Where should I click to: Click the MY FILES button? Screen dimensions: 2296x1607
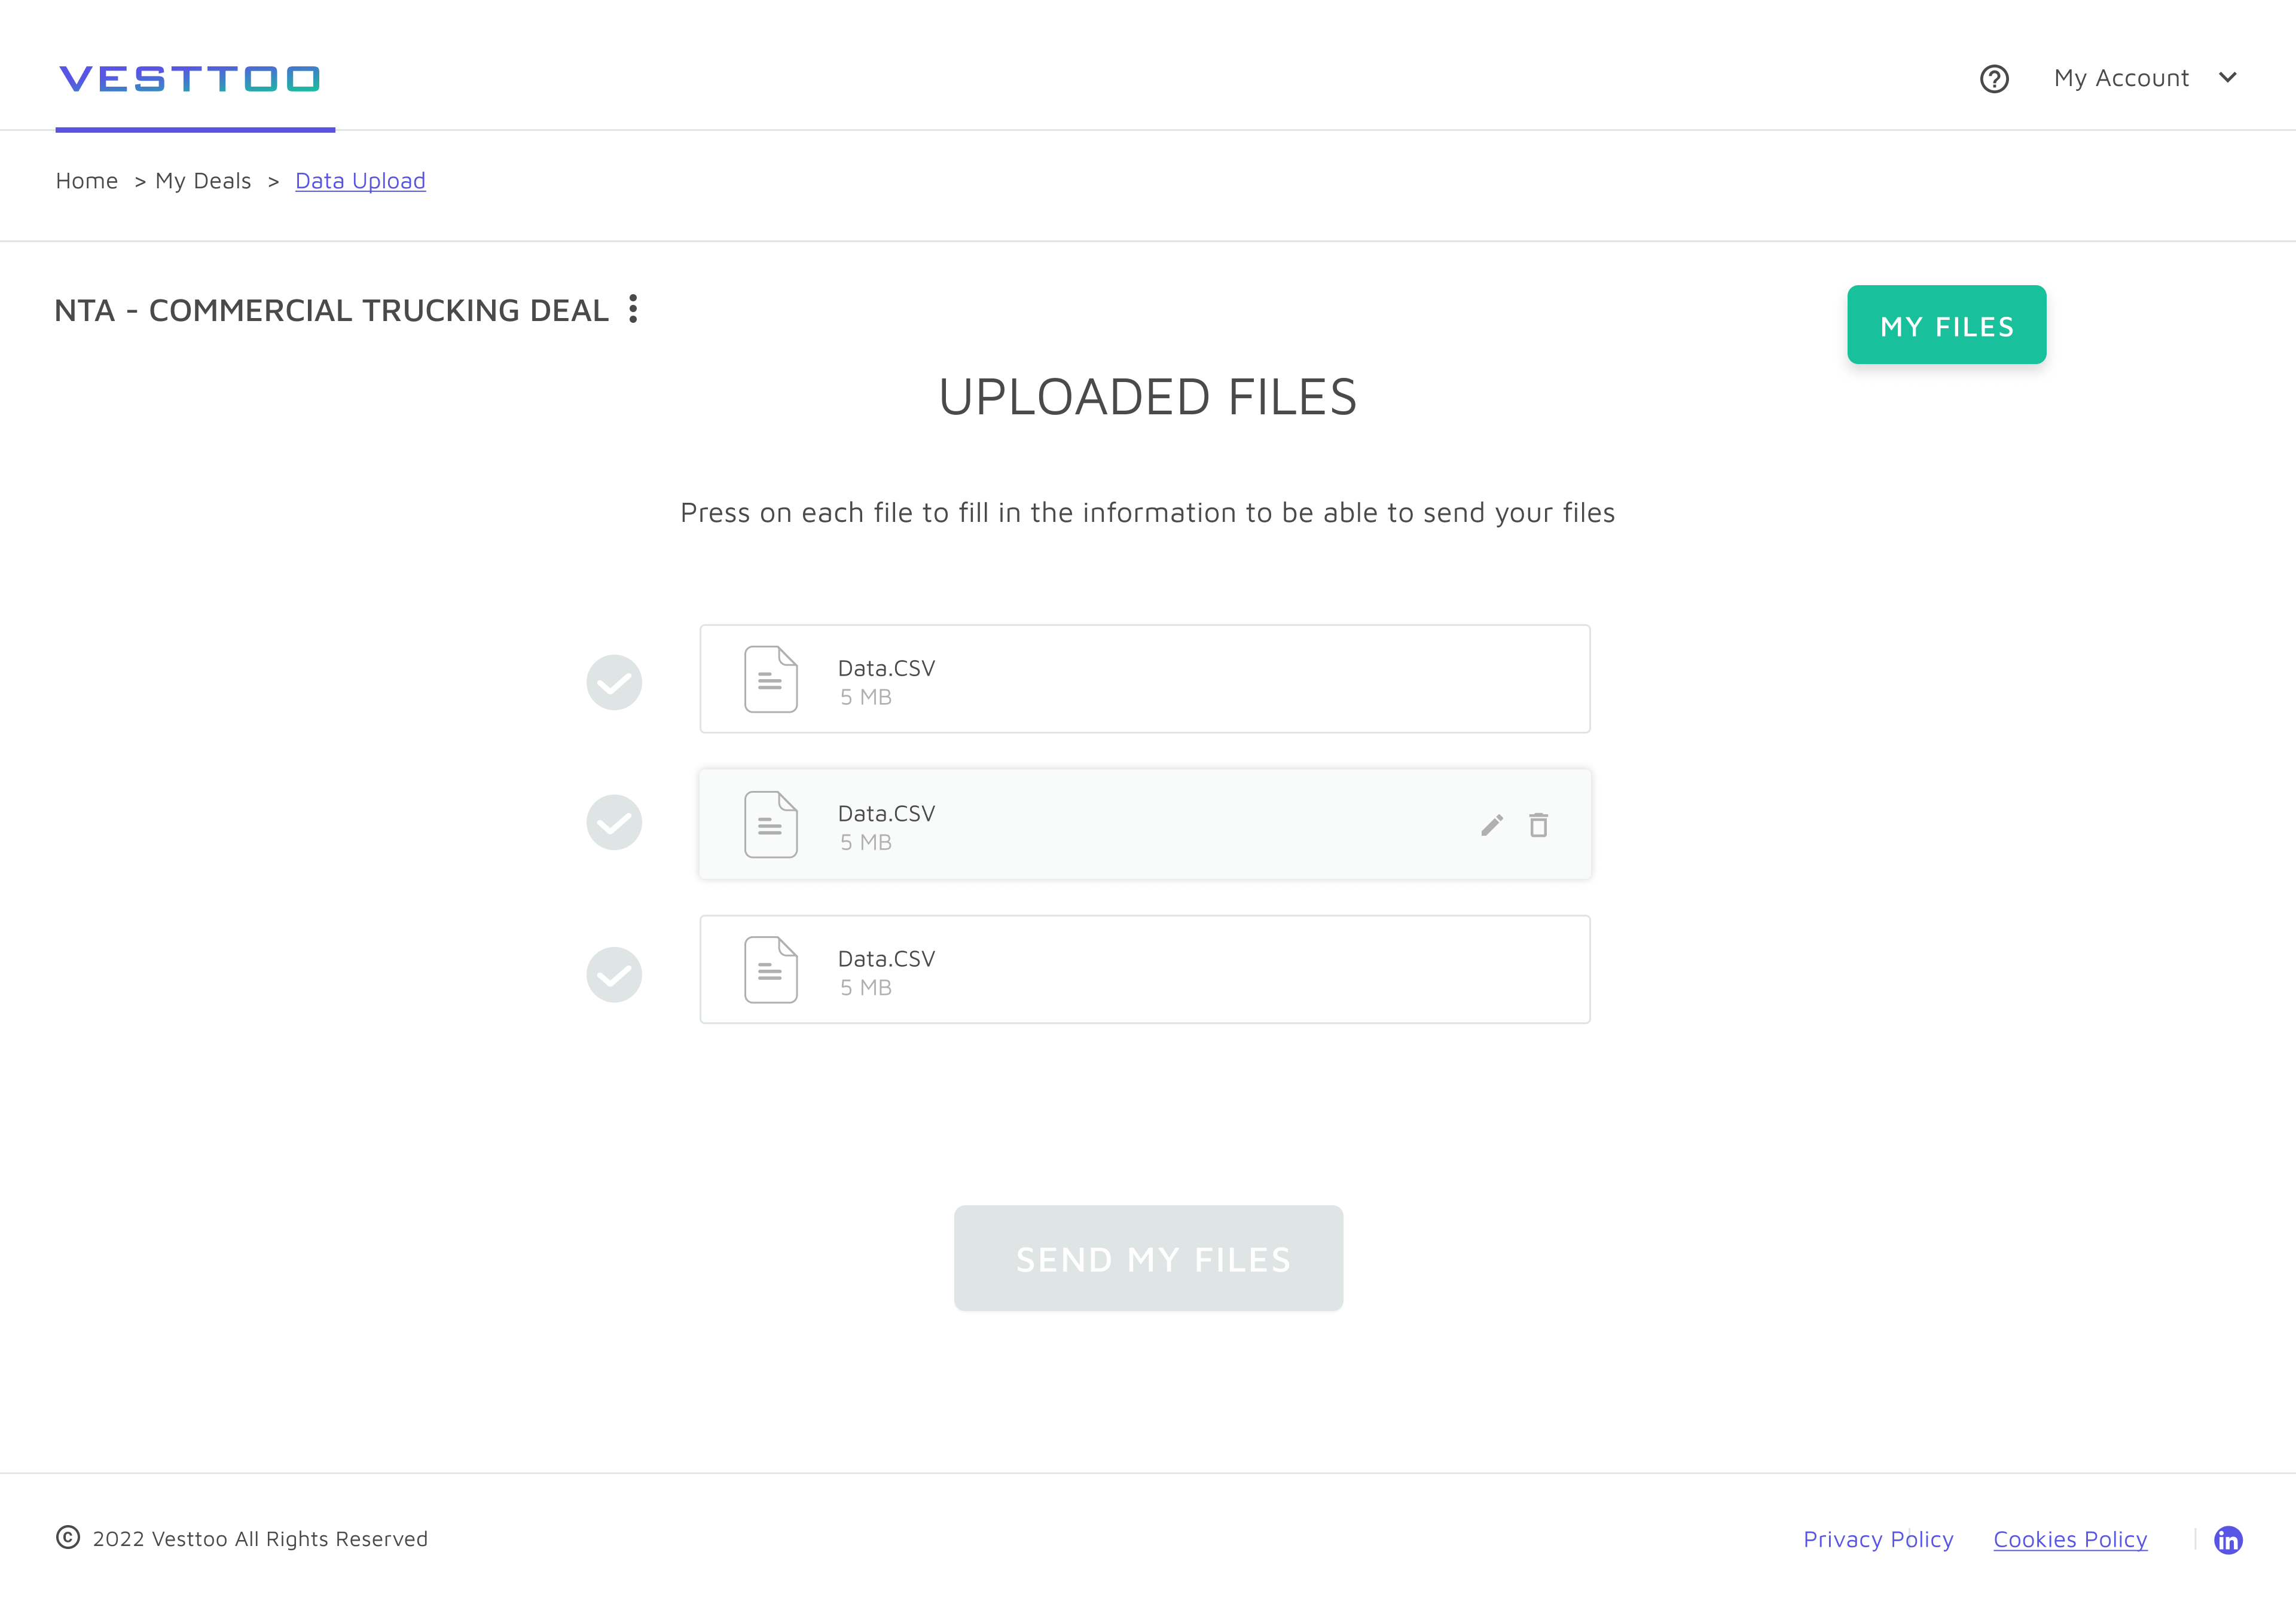click(1946, 325)
